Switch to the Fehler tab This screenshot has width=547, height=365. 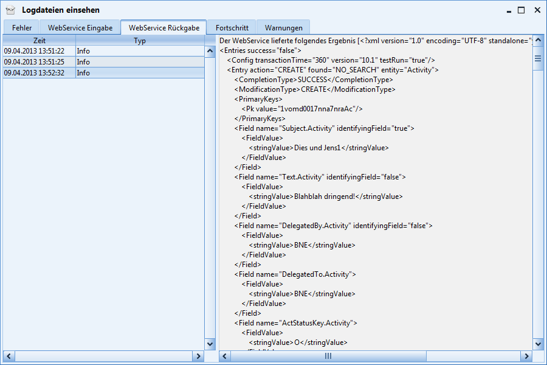tap(22, 27)
